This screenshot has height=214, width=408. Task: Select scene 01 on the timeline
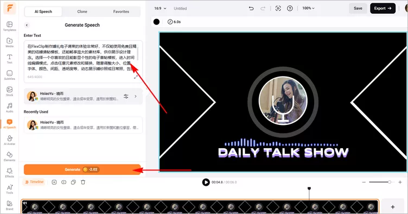(200, 207)
